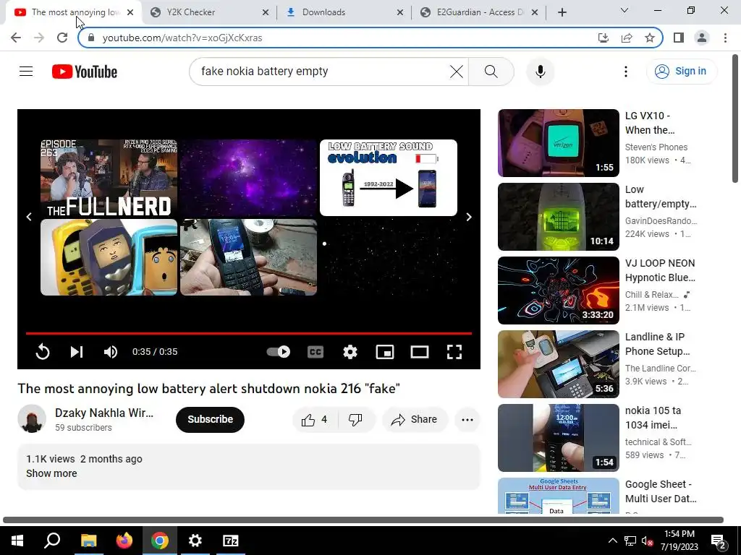Reload the current page
This screenshot has height=555, width=741.
pos(62,38)
